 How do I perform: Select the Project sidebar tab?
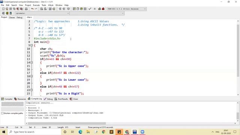[x=4, y=17]
